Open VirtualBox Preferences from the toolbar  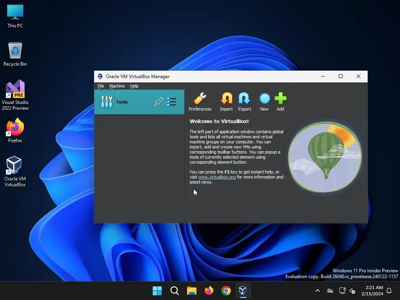(200, 102)
